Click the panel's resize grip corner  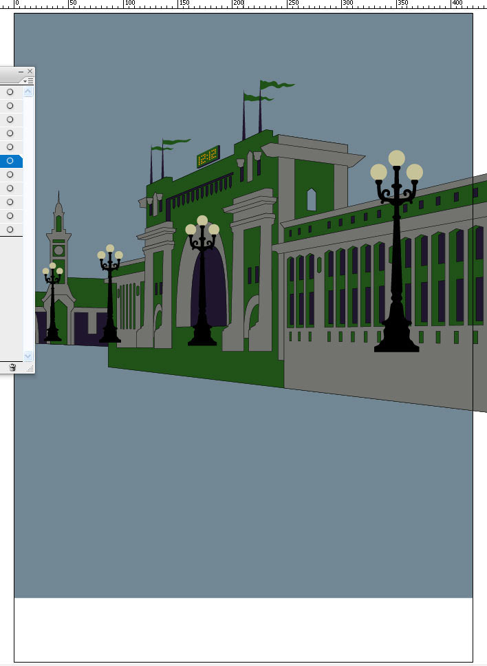[30, 369]
